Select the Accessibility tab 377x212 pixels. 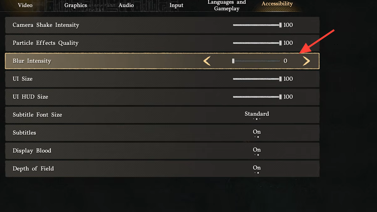(x=277, y=4)
